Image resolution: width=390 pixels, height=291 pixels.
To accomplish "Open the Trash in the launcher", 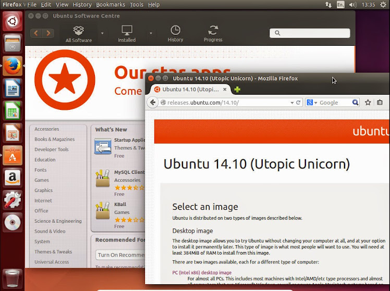I will [13, 279].
